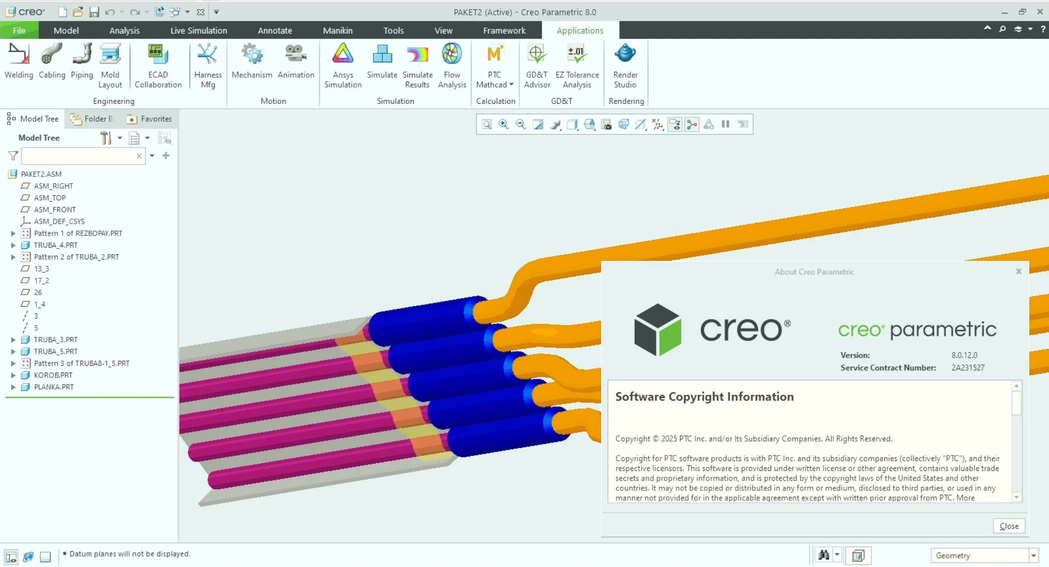The width and height of the screenshot is (1049, 567).
Task: Toggle Spin Center in graphics toolbar
Action: 692,124
